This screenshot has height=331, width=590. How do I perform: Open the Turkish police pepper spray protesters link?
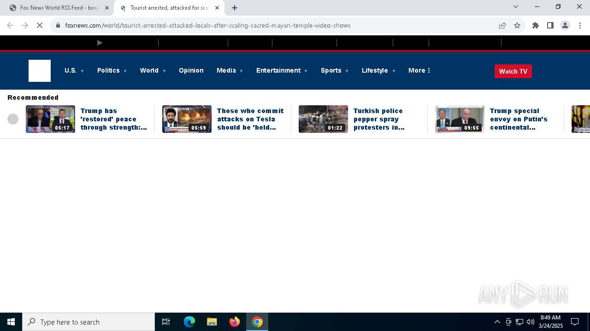point(379,119)
